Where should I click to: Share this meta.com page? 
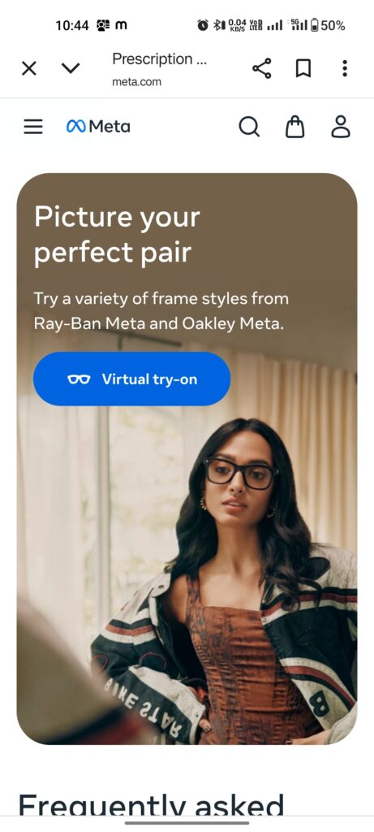pos(262,68)
